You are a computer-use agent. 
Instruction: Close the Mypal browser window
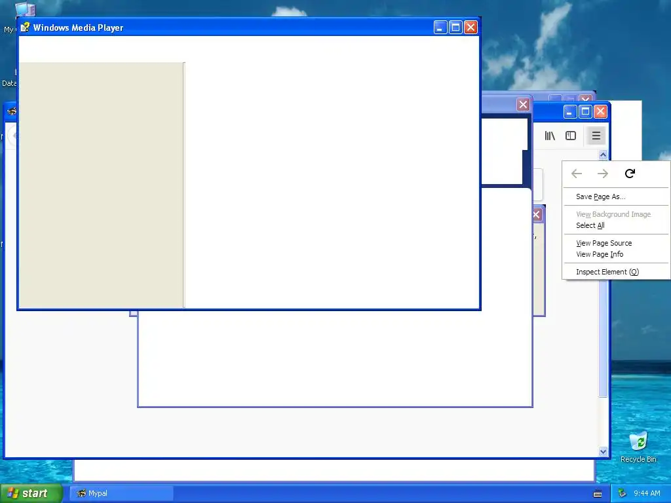click(600, 111)
